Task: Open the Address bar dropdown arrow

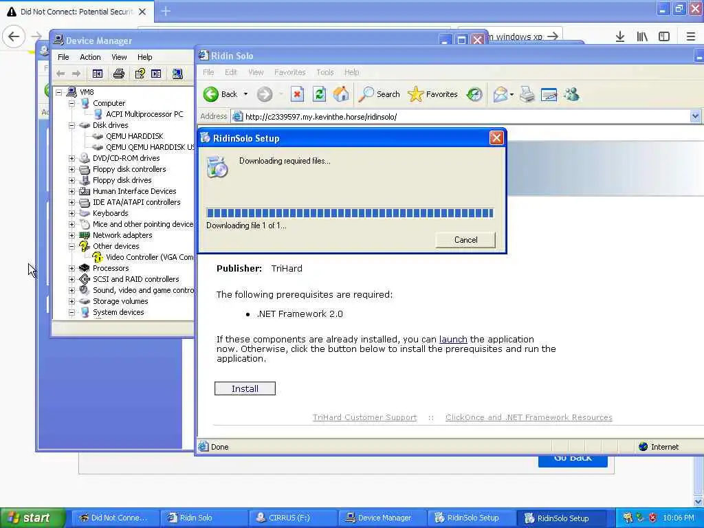Action: 695,117
